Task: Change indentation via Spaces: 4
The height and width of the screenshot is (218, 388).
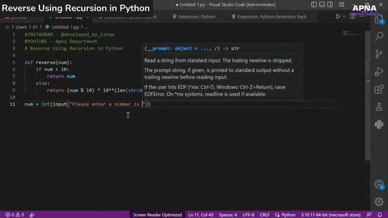Action: tap(228, 214)
